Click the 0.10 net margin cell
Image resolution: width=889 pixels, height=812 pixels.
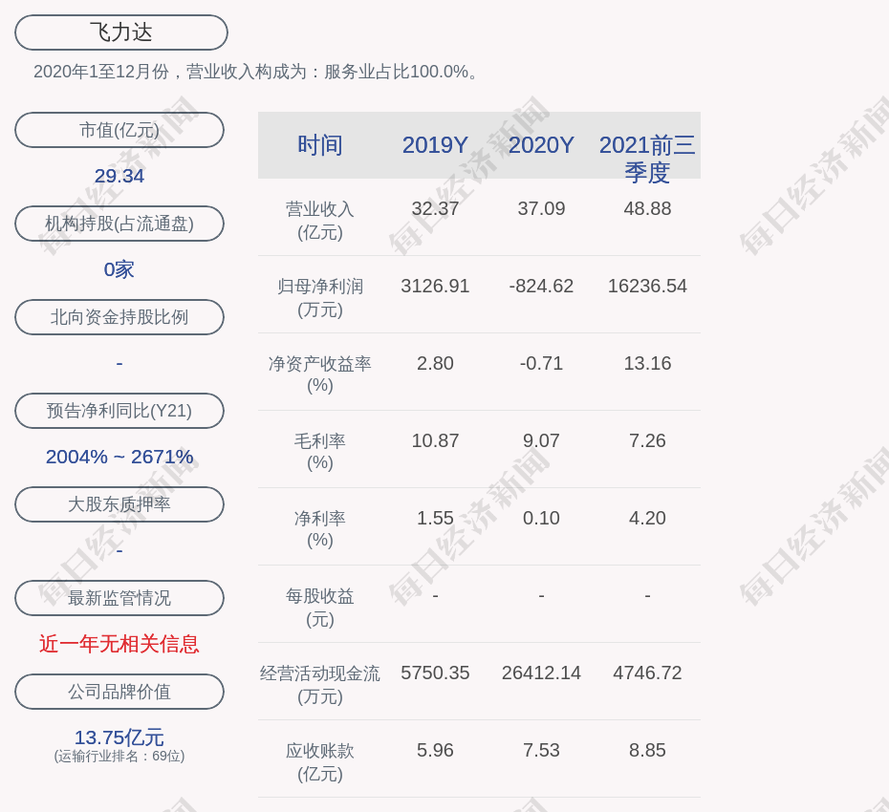coord(541,518)
